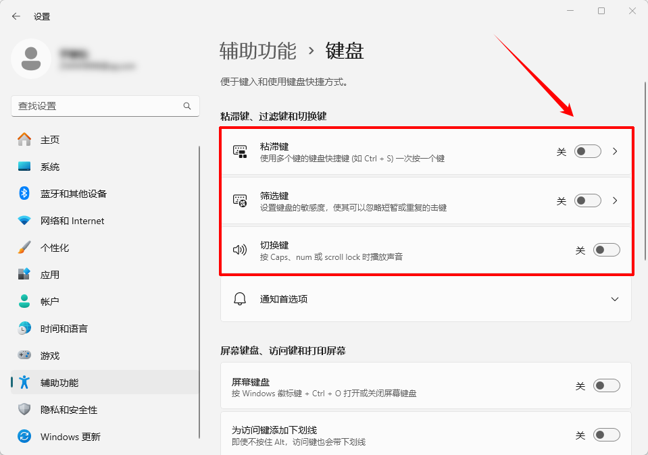Turn on the 粘滞键 toggle
The height and width of the screenshot is (455, 648).
tap(587, 151)
